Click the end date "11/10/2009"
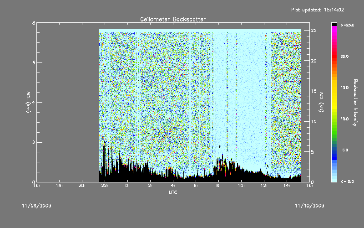364x228 pixels. coord(309,206)
